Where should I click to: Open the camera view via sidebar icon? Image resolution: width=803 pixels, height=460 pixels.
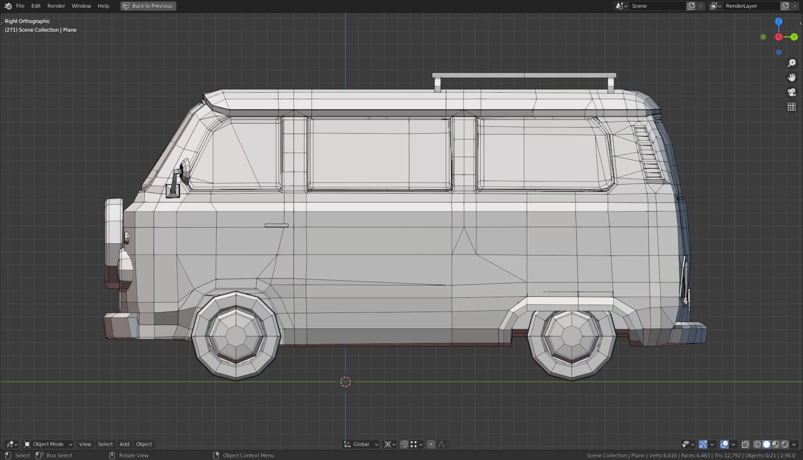click(792, 92)
